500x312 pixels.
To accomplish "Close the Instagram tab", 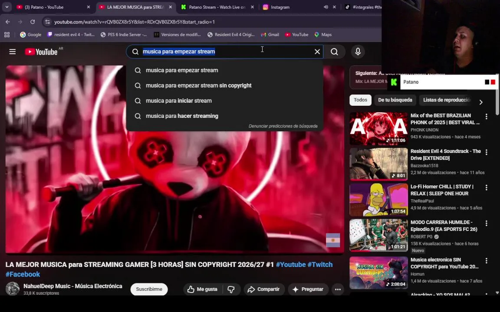I will tap(334, 7).
